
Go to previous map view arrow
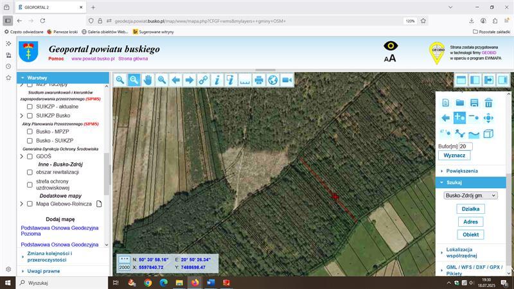[175, 80]
